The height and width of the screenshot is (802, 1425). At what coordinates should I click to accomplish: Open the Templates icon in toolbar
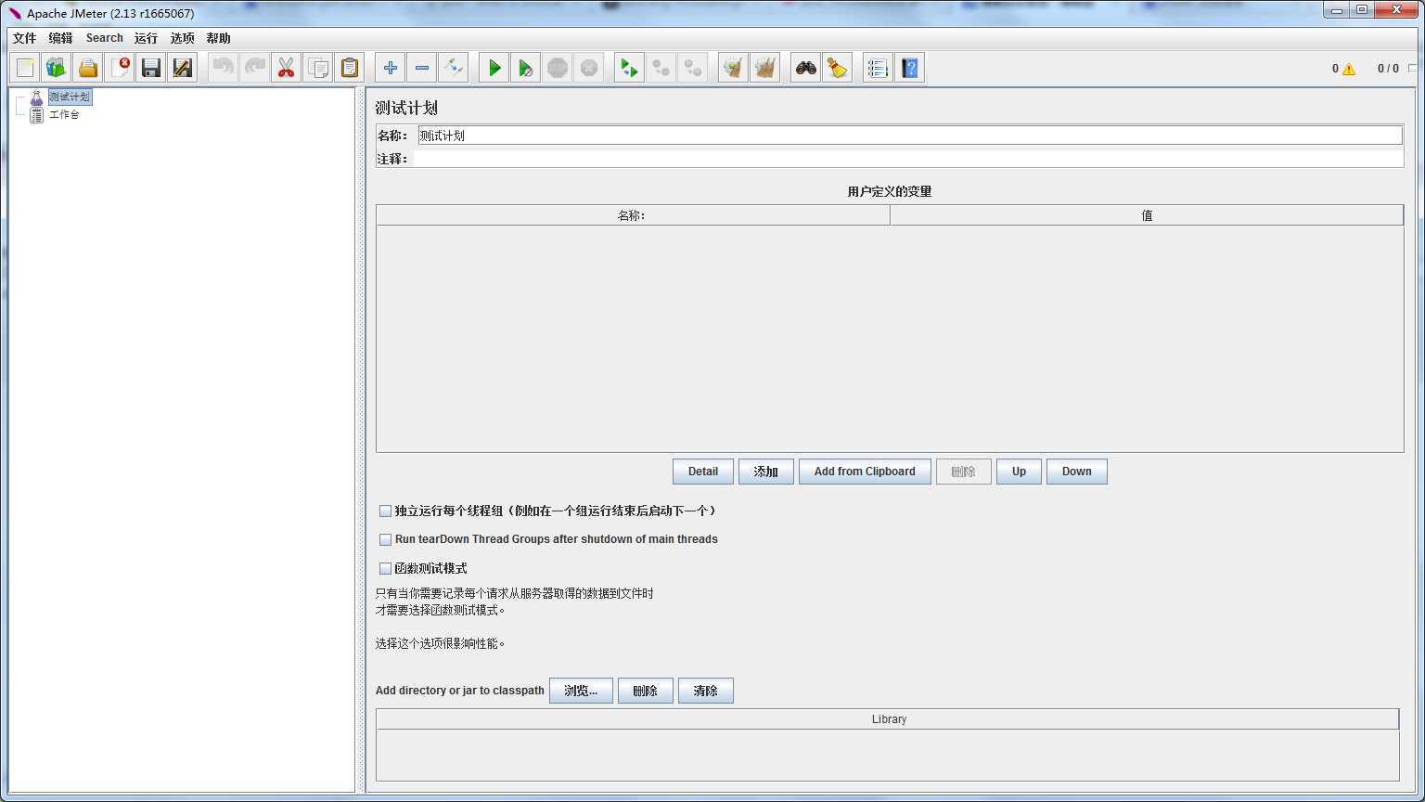57,68
